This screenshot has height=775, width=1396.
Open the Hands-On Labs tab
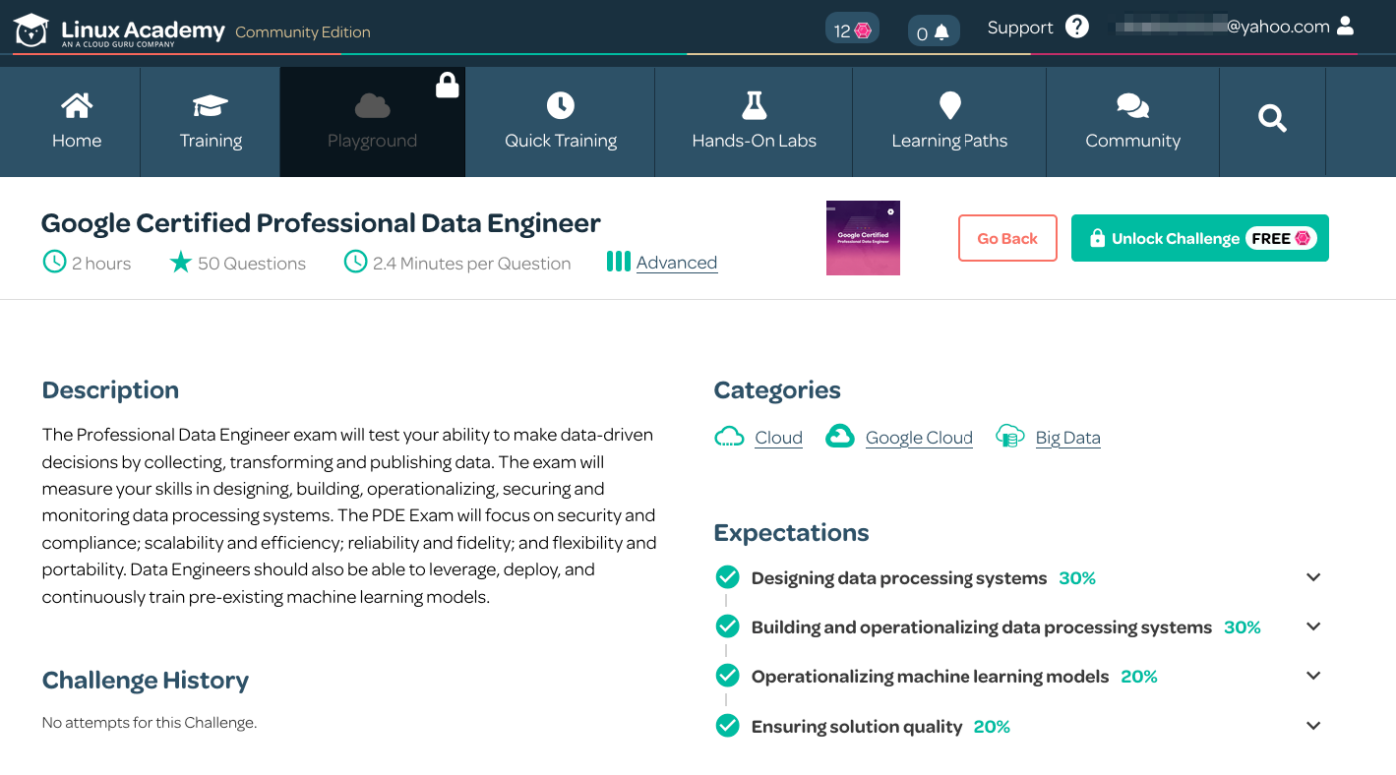click(x=754, y=122)
